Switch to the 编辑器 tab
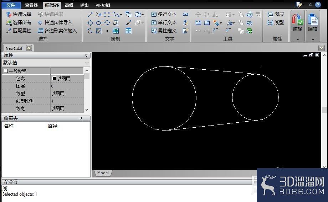This screenshot has height=202, width=328. [52, 5]
